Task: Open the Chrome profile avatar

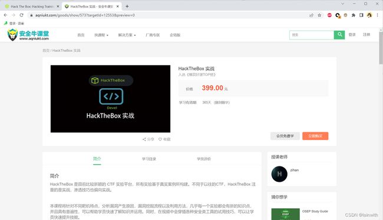Action: click(x=369, y=15)
